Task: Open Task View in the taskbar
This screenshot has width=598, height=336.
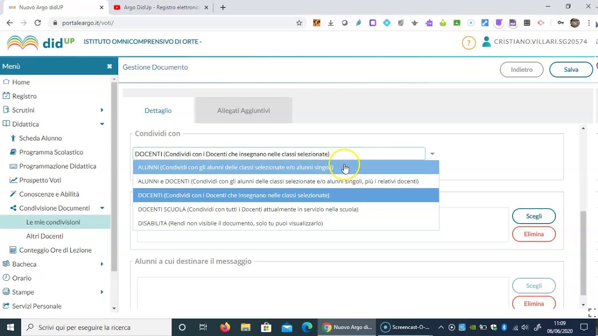Action: 203,327
